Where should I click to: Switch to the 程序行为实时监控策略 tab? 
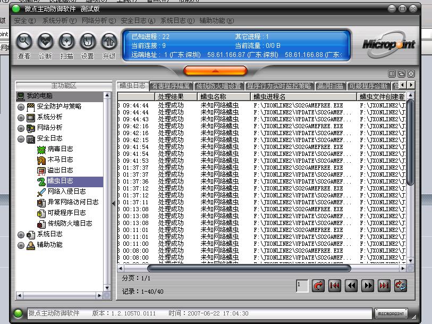click(x=279, y=86)
